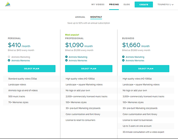Open My Videos in navigation
This screenshot has height=139, width=178.
98,4
